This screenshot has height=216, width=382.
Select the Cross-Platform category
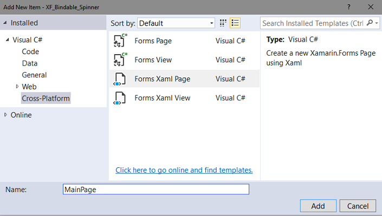46,98
